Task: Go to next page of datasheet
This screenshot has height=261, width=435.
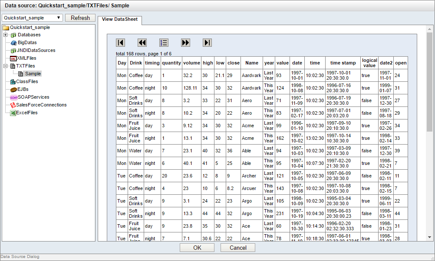Action: click(186, 42)
